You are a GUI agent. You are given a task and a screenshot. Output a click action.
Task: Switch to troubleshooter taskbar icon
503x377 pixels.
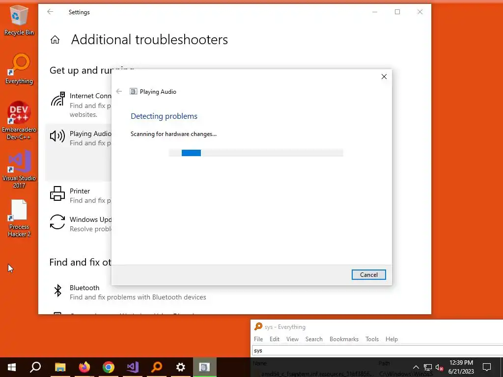point(205,367)
